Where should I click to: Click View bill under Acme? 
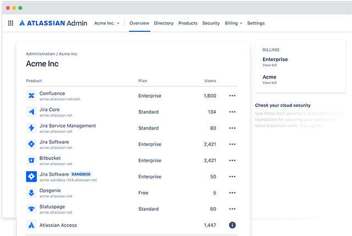[x=269, y=83]
